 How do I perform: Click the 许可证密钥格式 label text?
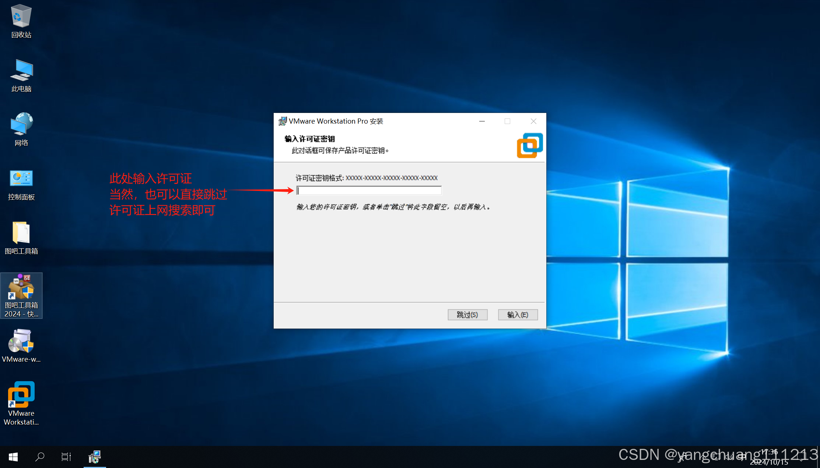pyautogui.click(x=319, y=178)
